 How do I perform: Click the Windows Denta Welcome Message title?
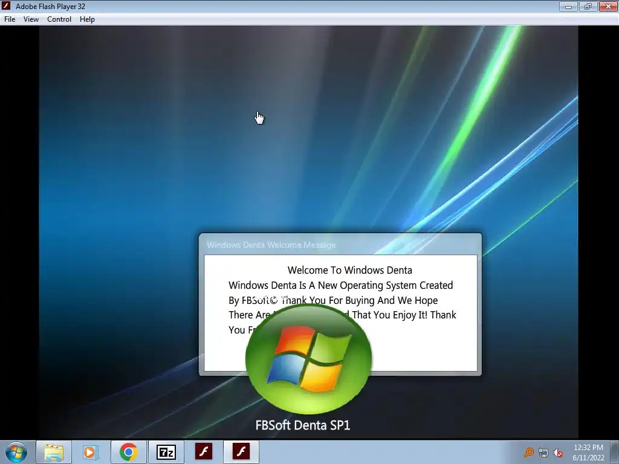pos(271,245)
